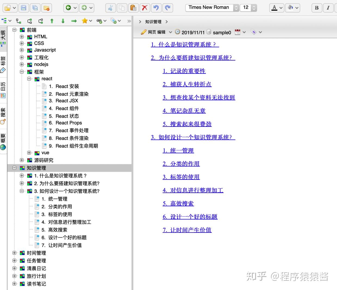
Task: Select the Cut tool in the toolbar
Action: pos(110,8)
